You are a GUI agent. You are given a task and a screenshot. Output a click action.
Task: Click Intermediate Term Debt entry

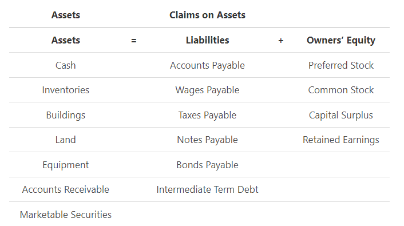(x=207, y=189)
